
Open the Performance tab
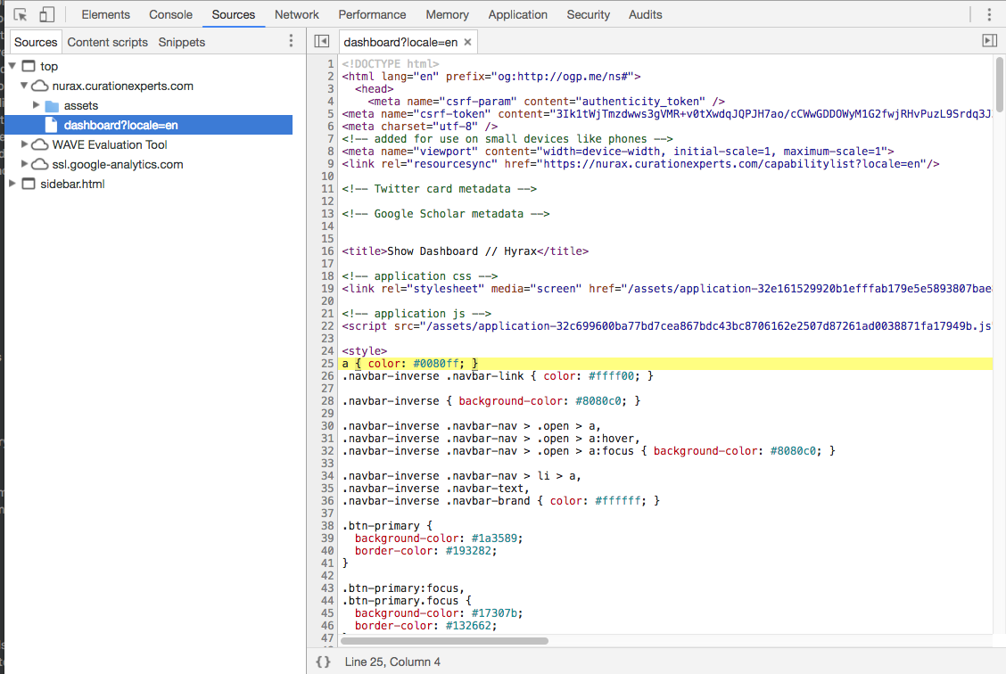click(x=372, y=14)
